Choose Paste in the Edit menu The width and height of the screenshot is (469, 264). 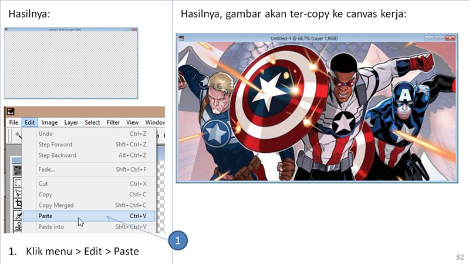89,216
